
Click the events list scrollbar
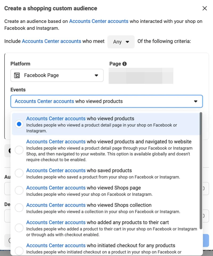coord(201,170)
